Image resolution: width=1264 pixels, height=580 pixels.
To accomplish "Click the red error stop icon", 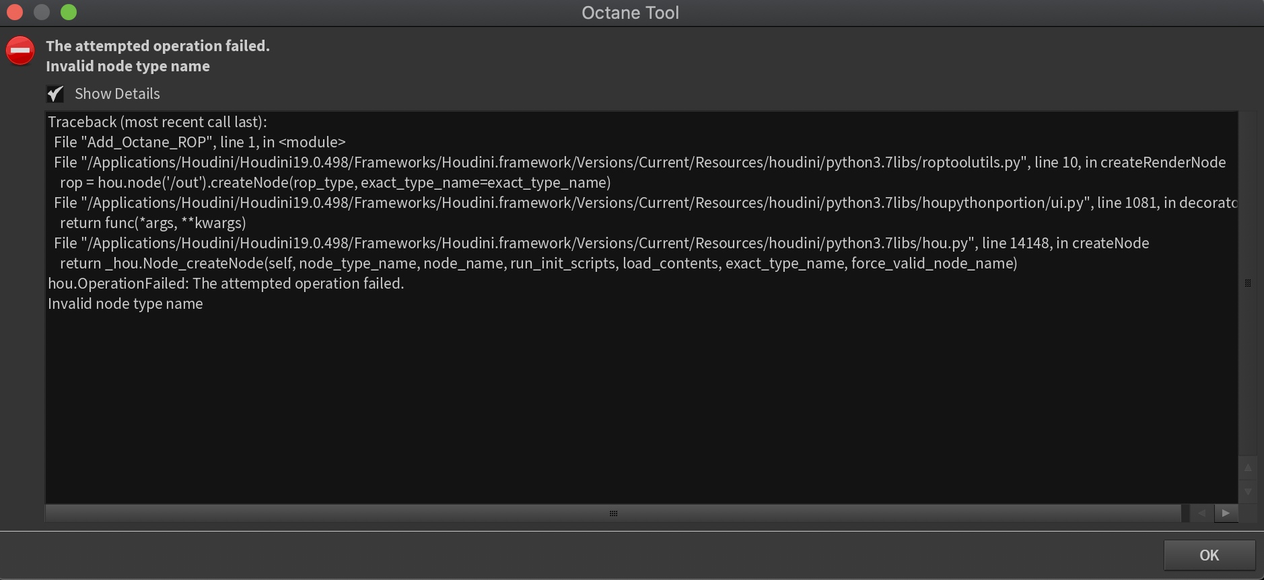I will pyautogui.click(x=20, y=50).
